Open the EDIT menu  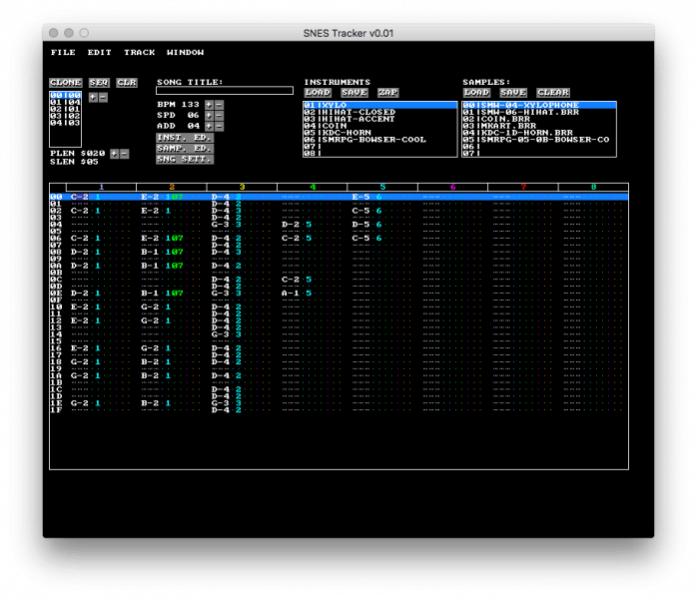point(99,53)
